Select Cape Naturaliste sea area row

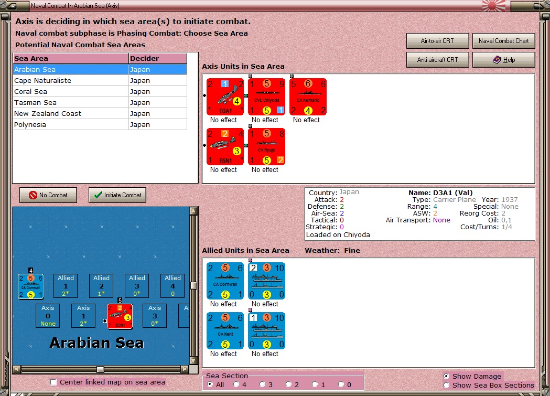[100, 80]
